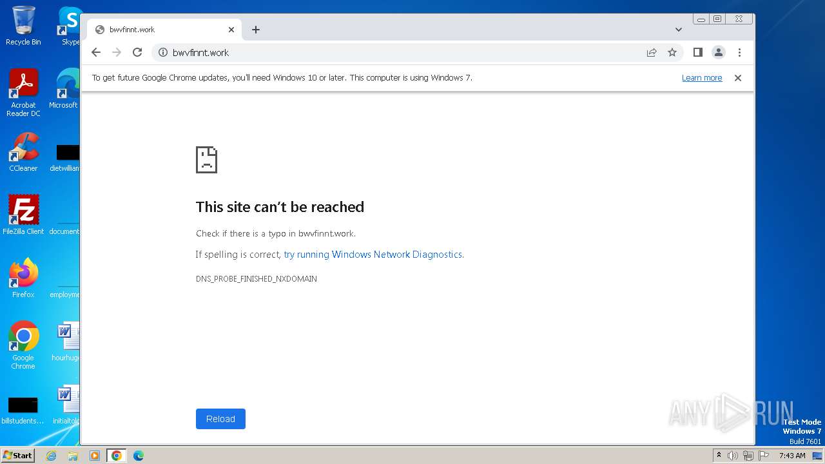The height and width of the screenshot is (464, 825).
Task: Minimize the Chrome window
Action: point(701,19)
